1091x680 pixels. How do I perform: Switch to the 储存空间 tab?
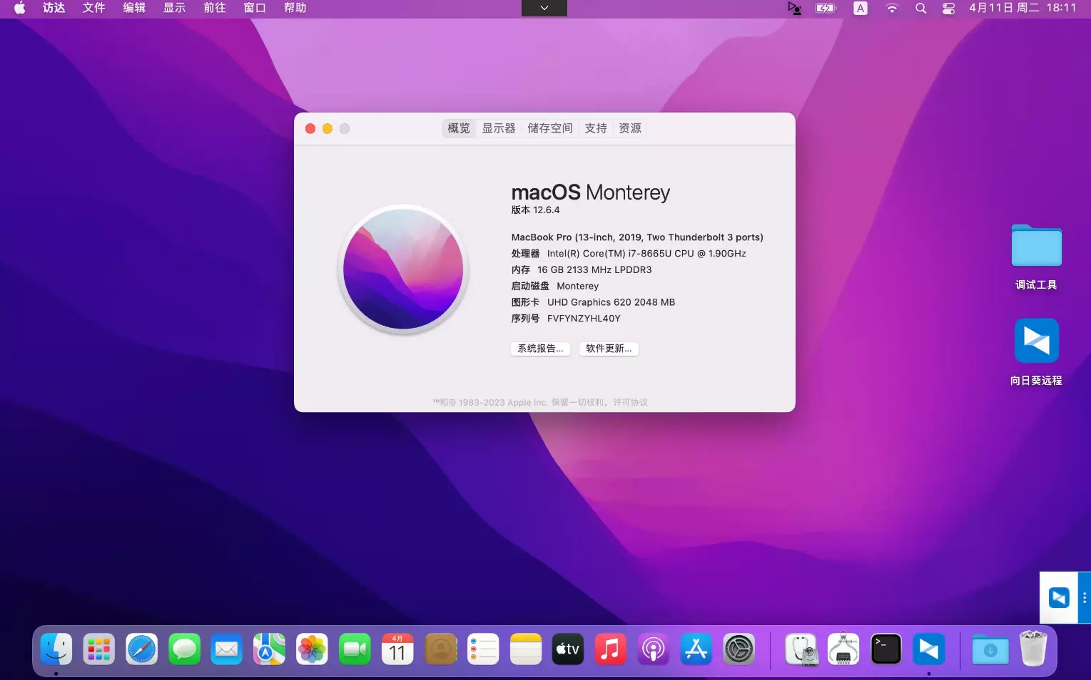[x=549, y=128]
